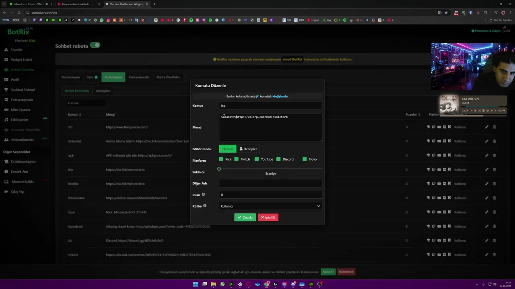Toggle the Discord platform checkbox
The image size is (515, 289).
pos(278,159)
